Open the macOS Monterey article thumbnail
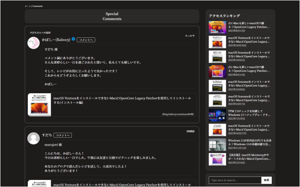The width and height of the screenshot is (300, 187). pos(217,159)
